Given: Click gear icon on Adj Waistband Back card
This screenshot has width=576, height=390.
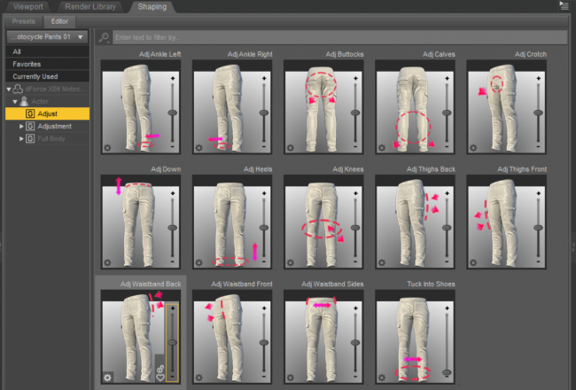Looking at the screenshot, I should [108, 377].
